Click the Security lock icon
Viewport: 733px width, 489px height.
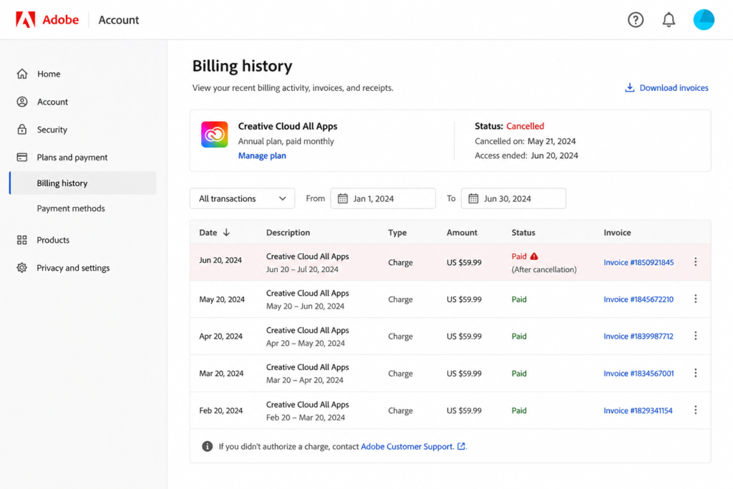tap(22, 130)
